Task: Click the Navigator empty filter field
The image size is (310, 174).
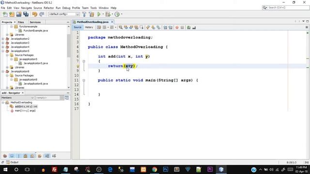Action: [x=47, y=98]
